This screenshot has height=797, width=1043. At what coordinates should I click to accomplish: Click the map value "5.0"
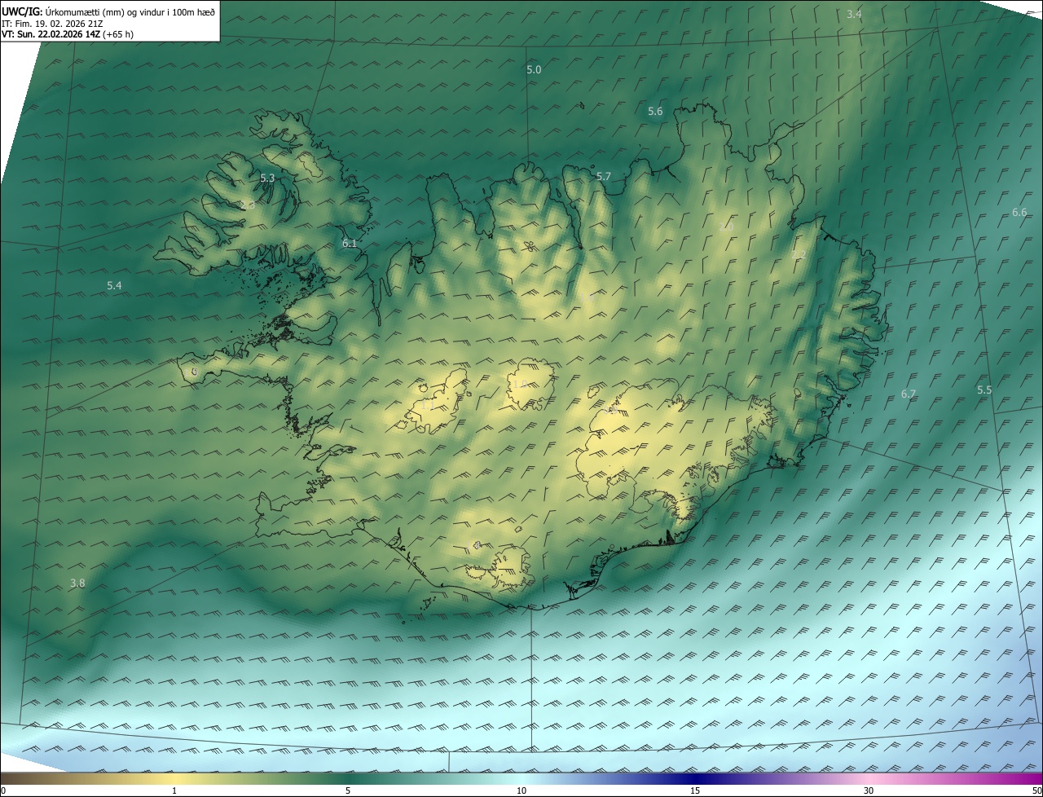point(534,70)
